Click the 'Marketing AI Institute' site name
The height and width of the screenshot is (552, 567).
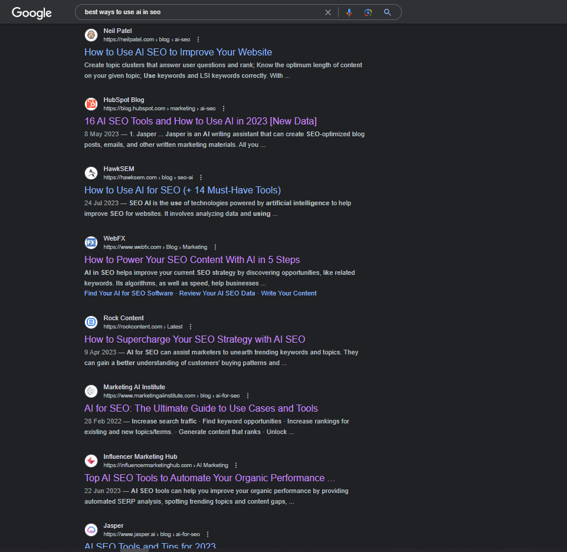pos(134,387)
